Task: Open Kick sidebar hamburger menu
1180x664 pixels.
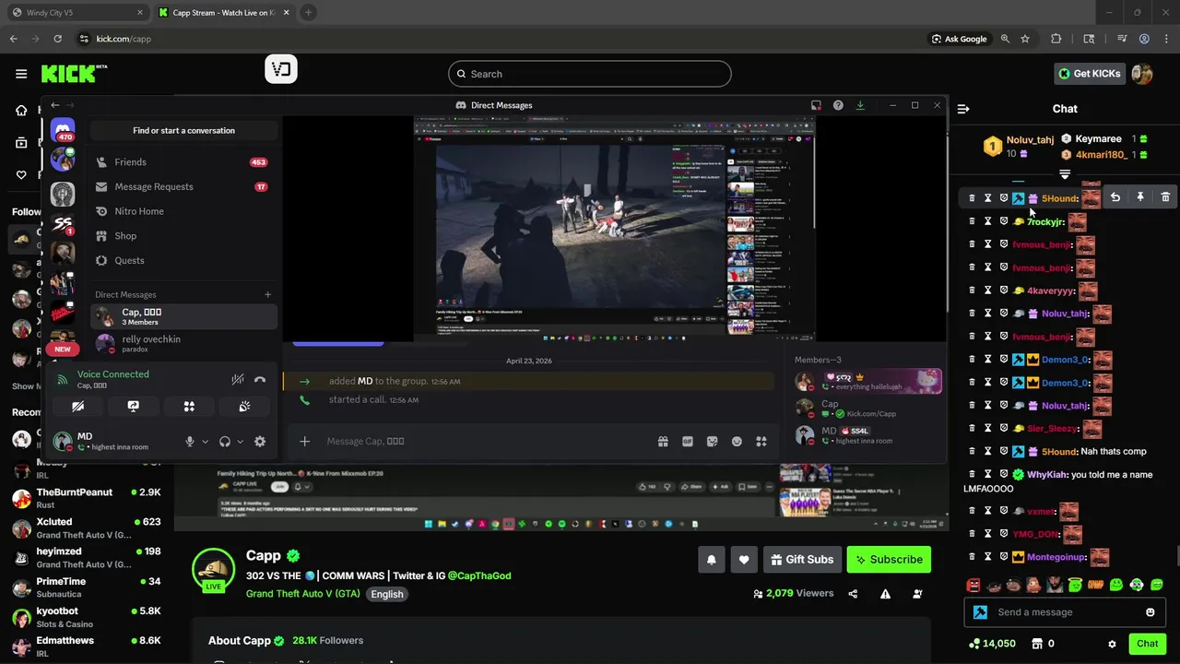Action: [21, 74]
